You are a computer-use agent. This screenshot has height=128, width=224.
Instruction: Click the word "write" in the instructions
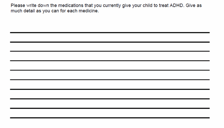point(32,6)
